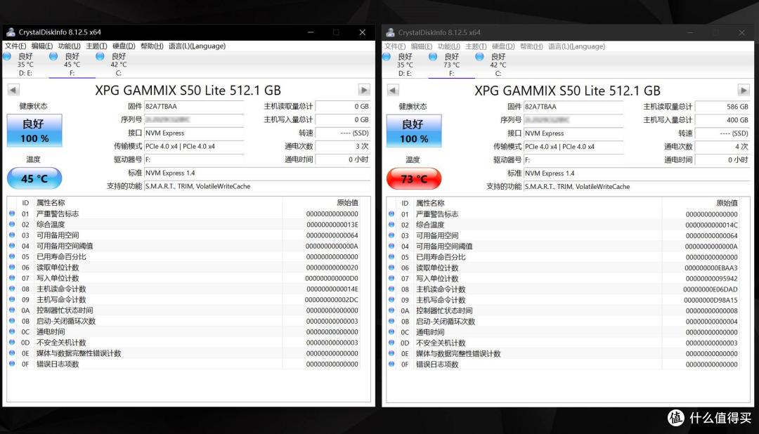
Task: Open 语言(L)(Language) menu in left window
Action: pyautogui.click(x=197, y=46)
